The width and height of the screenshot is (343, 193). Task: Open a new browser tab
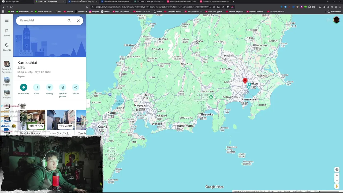[x=233, y=2]
